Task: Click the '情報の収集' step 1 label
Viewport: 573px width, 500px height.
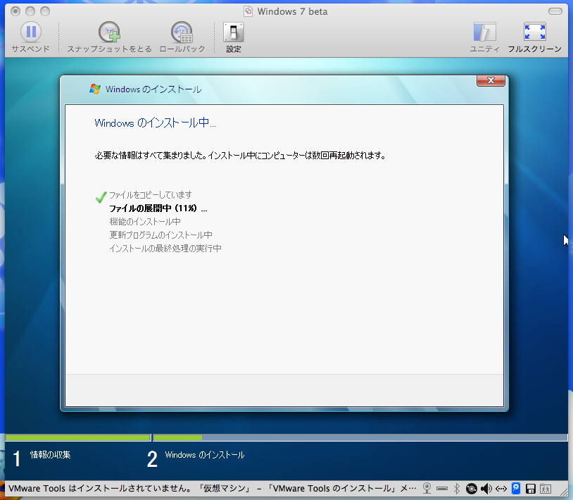Action: [51, 455]
